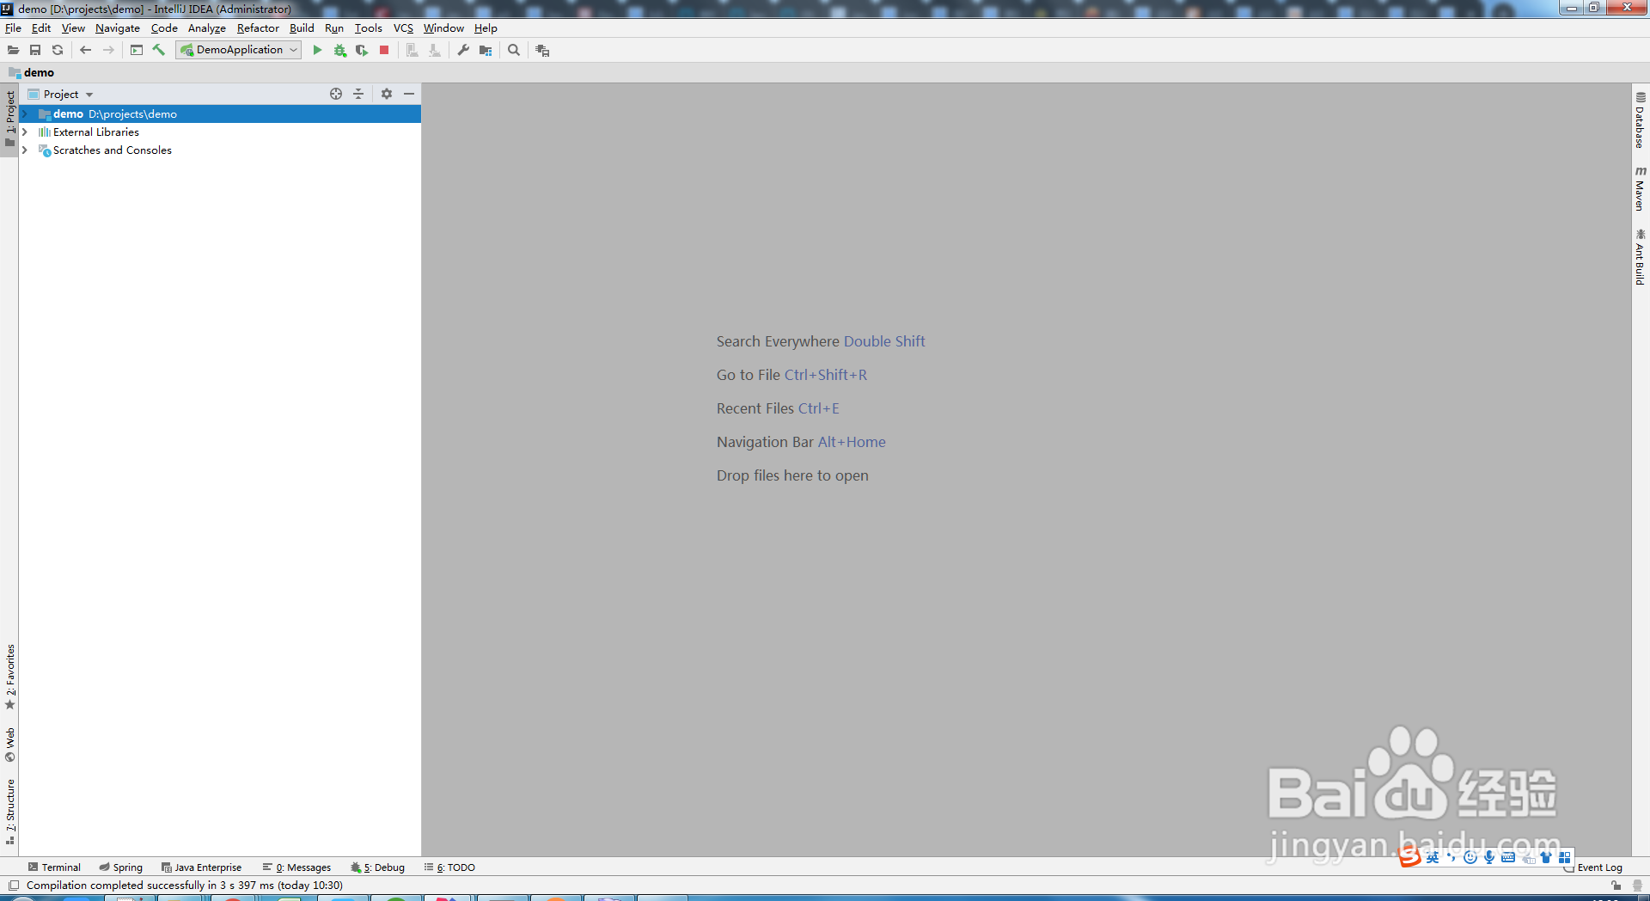This screenshot has height=901, width=1650.
Task: Collapse all nodes in the Project panel
Action: pyautogui.click(x=358, y=94)
